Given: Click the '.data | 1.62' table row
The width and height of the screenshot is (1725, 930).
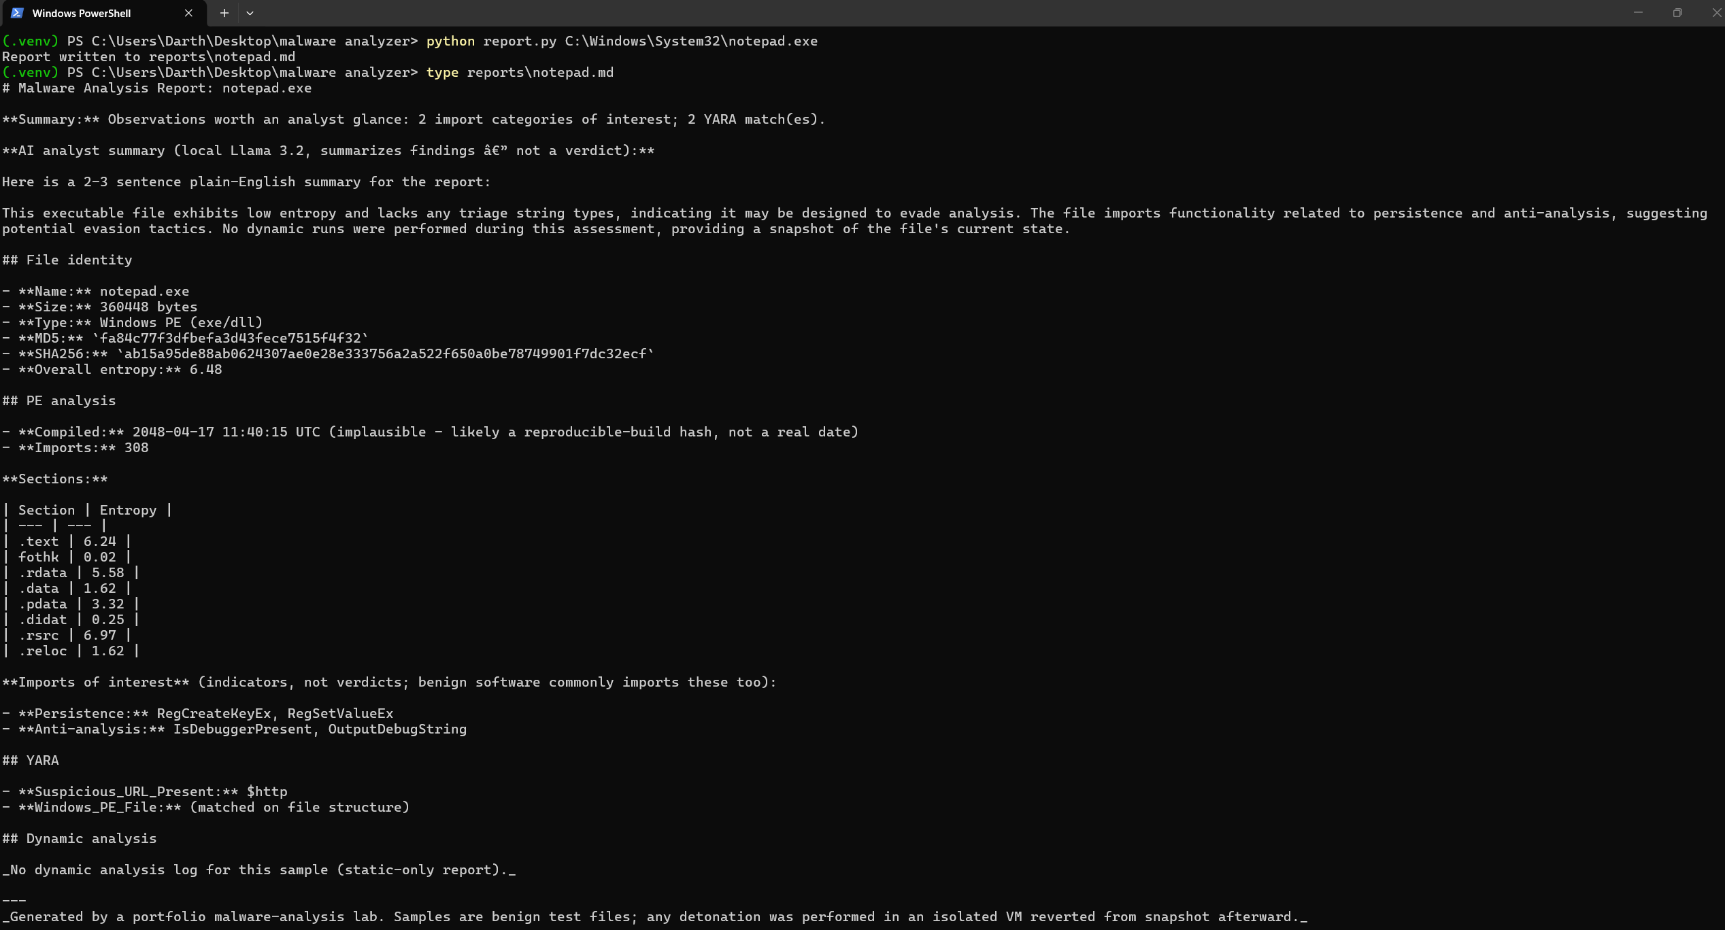Looking at the screenshot, I should (x=67, y=589).
